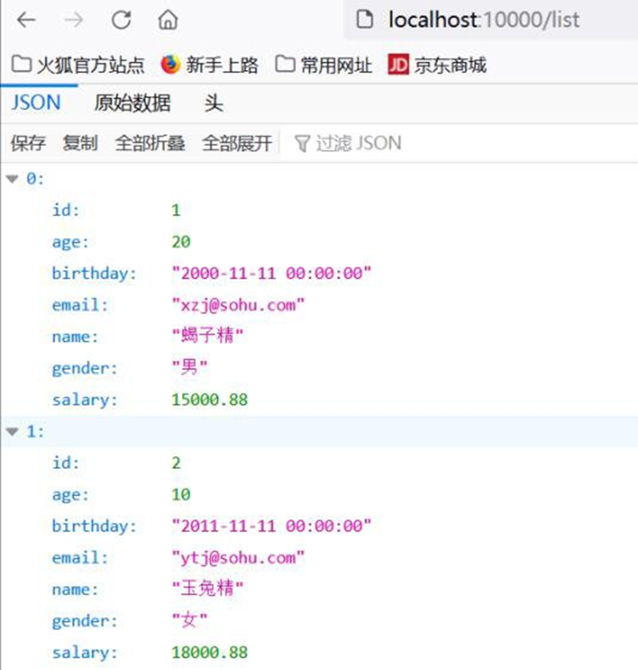Click the page icon in address bar
638x670 pixels.
(365, 20)
